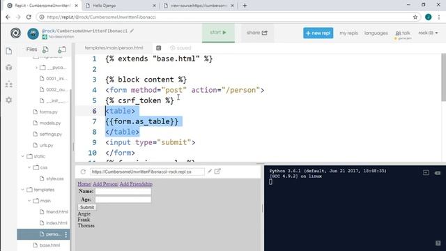Open the 0002 migration file

pyautogui.click(x=53, y=90)
